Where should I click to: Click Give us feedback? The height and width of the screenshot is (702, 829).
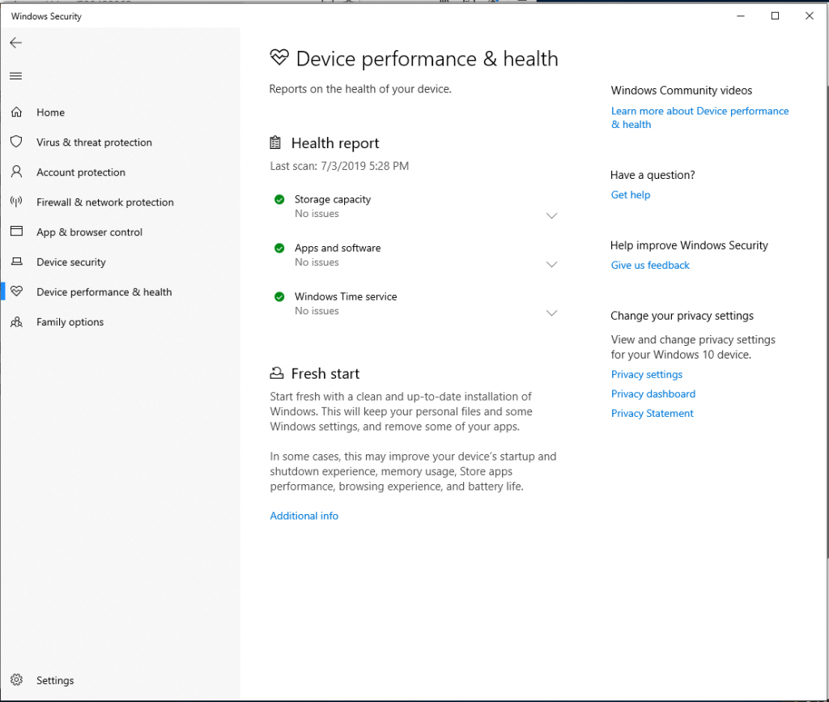[x=650, y=265]
